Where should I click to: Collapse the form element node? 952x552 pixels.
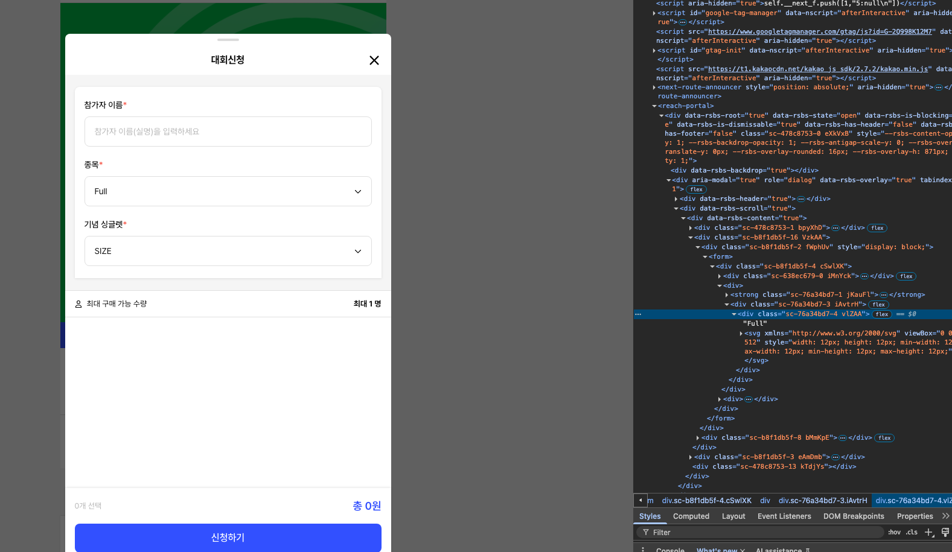coord(705,257)
